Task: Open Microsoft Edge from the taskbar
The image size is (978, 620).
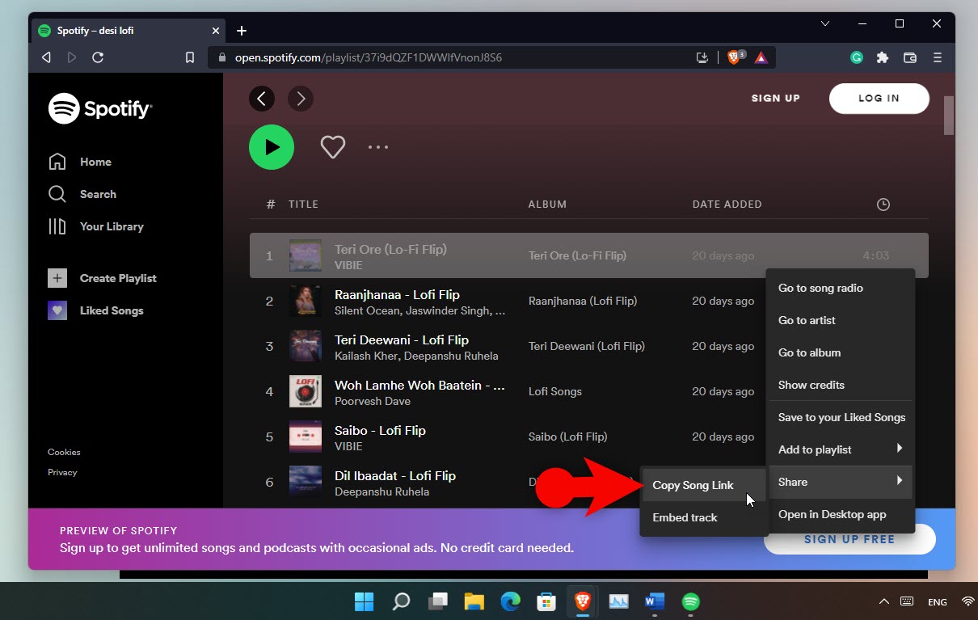Action: [510, 601]
